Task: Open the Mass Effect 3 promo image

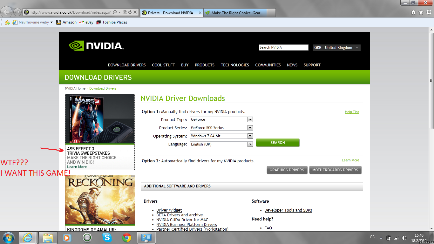Action: coord(100,119)
